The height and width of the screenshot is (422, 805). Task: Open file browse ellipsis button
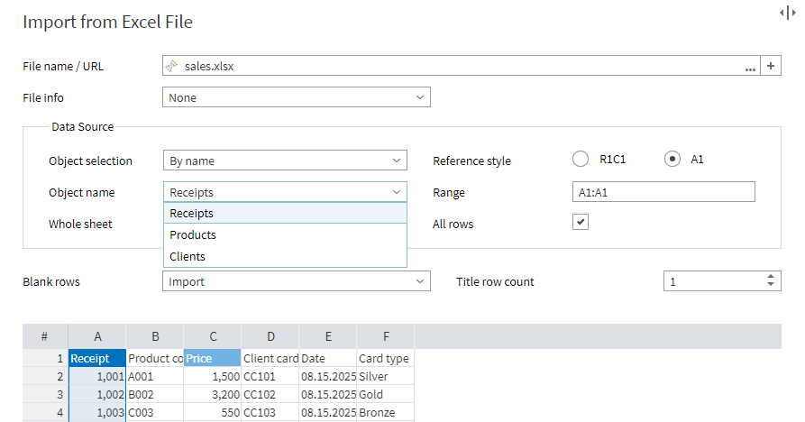(x=750, y=67)
